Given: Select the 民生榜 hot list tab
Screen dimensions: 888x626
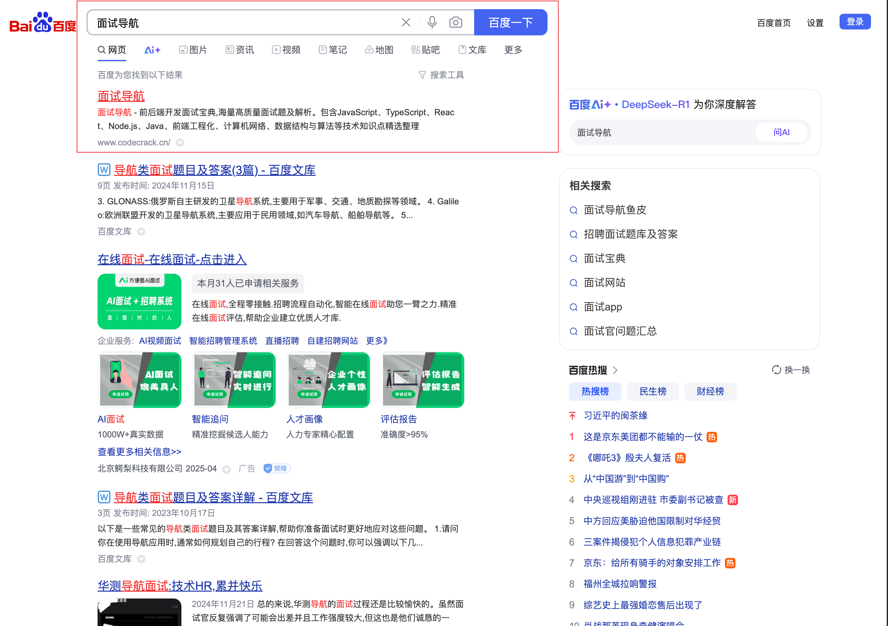Looking at the screenshot, I should 653,392.
